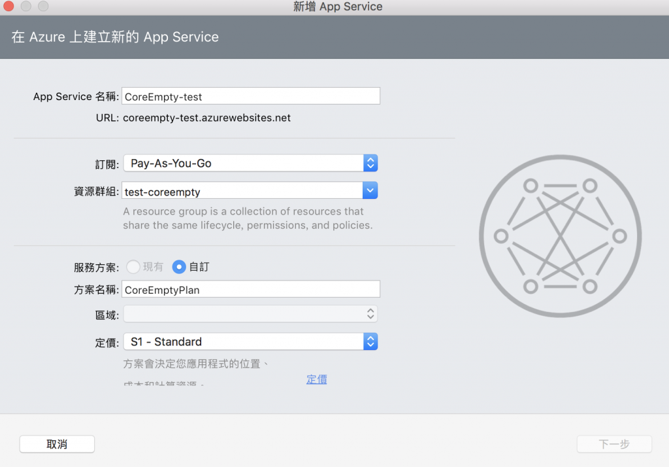Click the 新增 App Service window title

click(x=338, y=7)
